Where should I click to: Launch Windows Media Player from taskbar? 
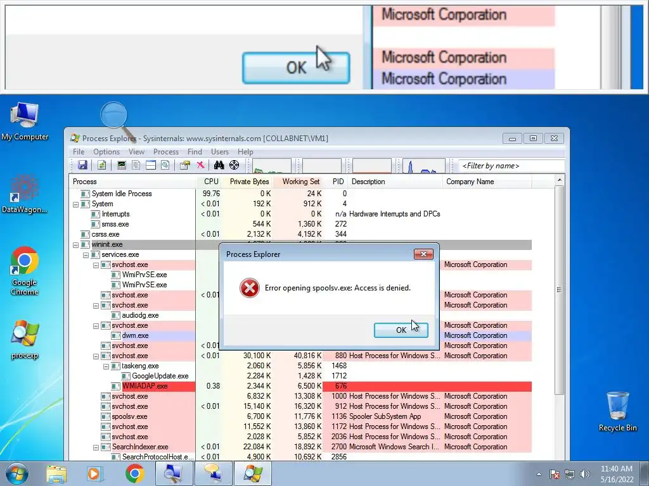94,473
